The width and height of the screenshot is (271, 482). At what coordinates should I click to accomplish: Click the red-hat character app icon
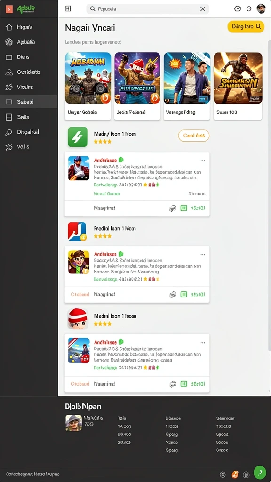[x=78, y=319]
